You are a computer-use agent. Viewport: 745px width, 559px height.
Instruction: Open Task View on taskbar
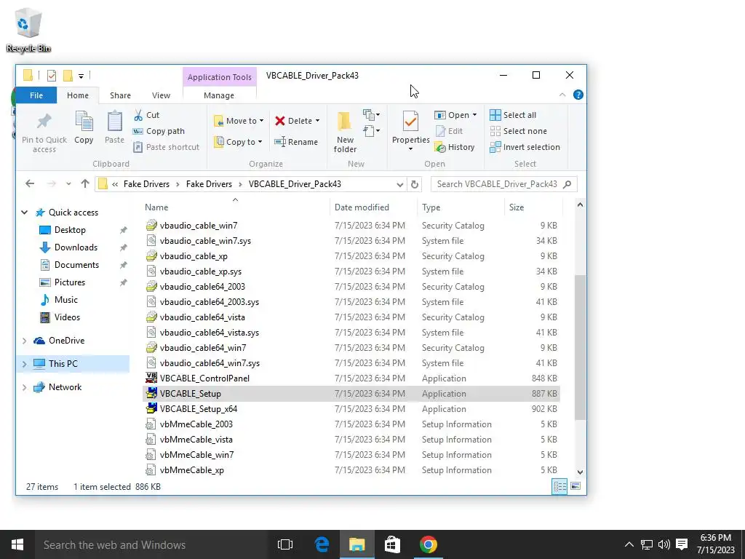click(285, 544)
